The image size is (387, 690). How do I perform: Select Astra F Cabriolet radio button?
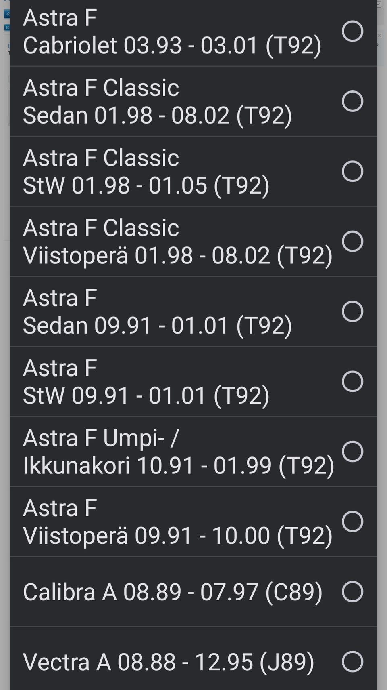352,31
